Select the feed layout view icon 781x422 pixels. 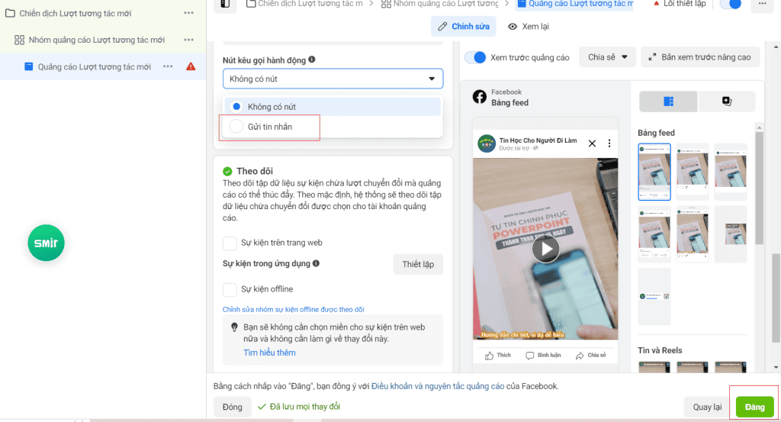pyautogui.click(x=668, y=101)
